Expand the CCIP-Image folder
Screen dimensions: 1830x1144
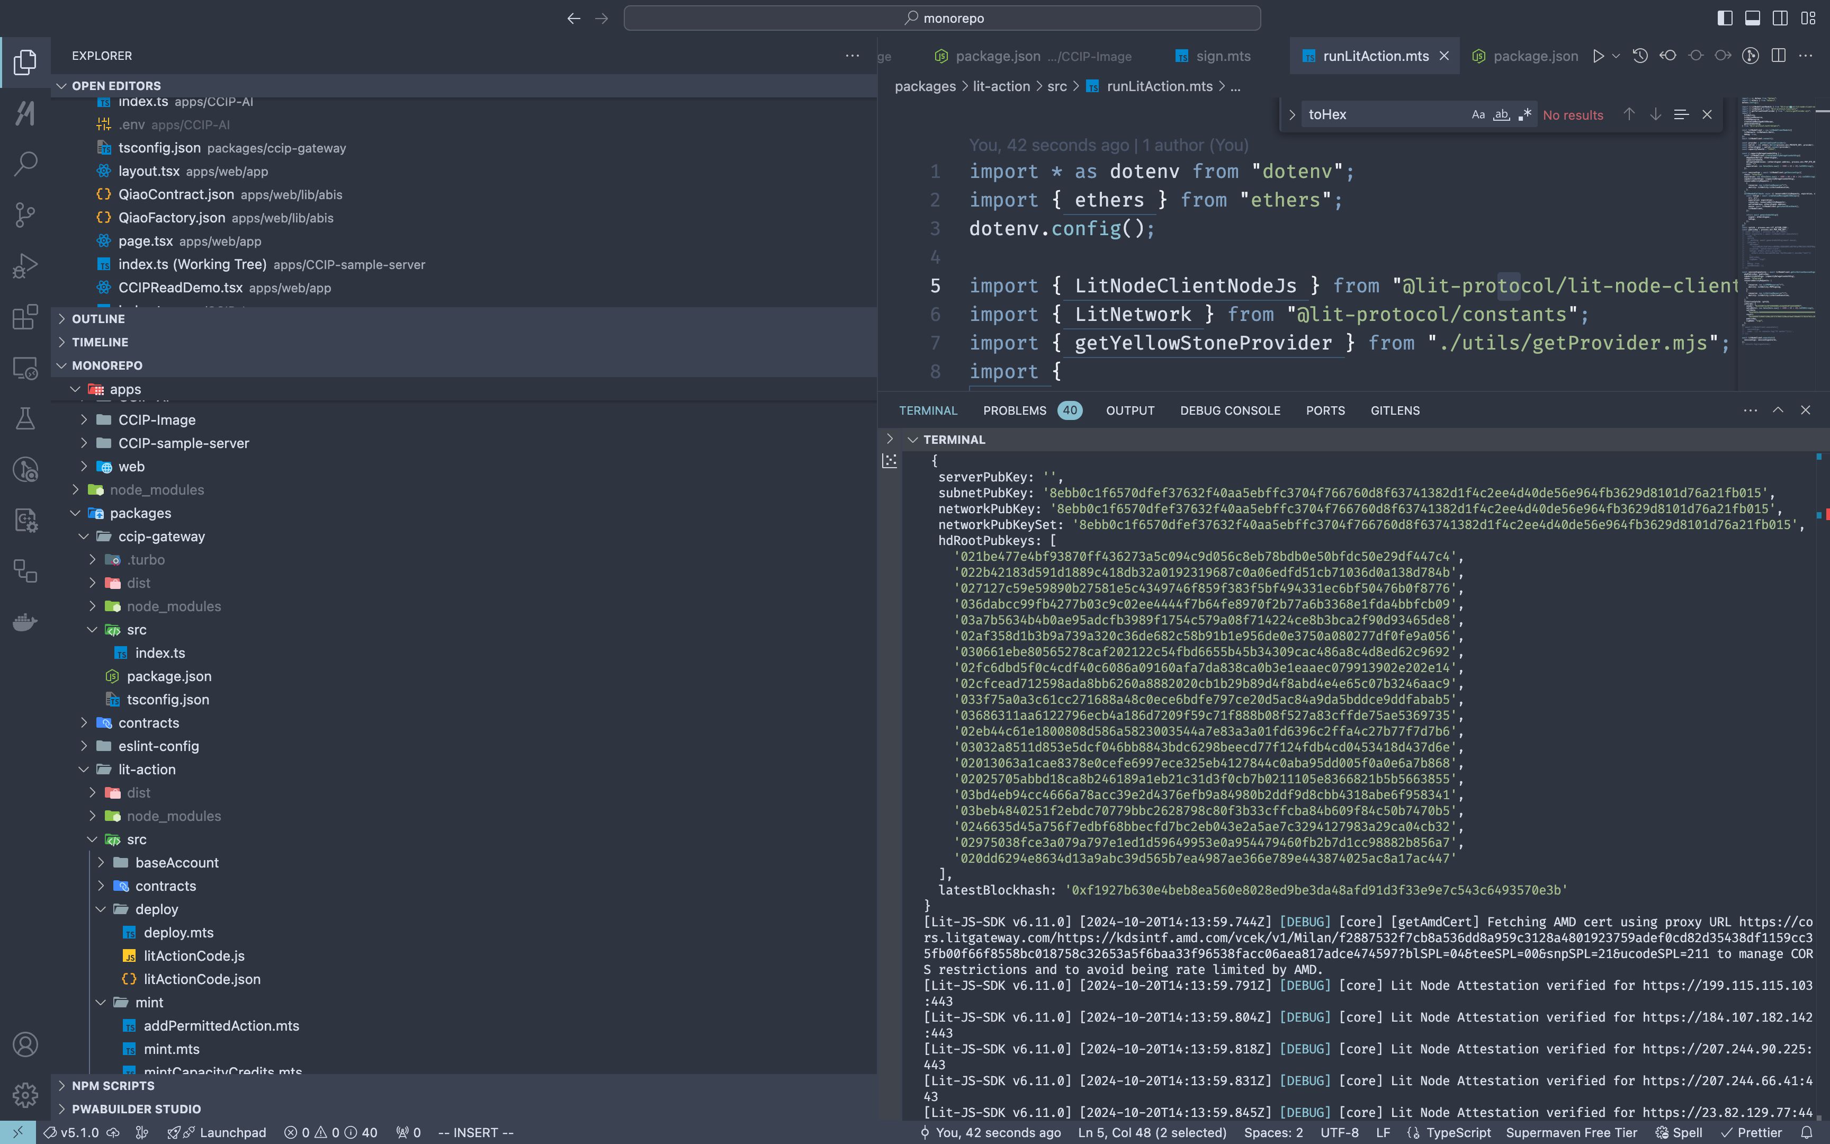(x=463, y=420)
